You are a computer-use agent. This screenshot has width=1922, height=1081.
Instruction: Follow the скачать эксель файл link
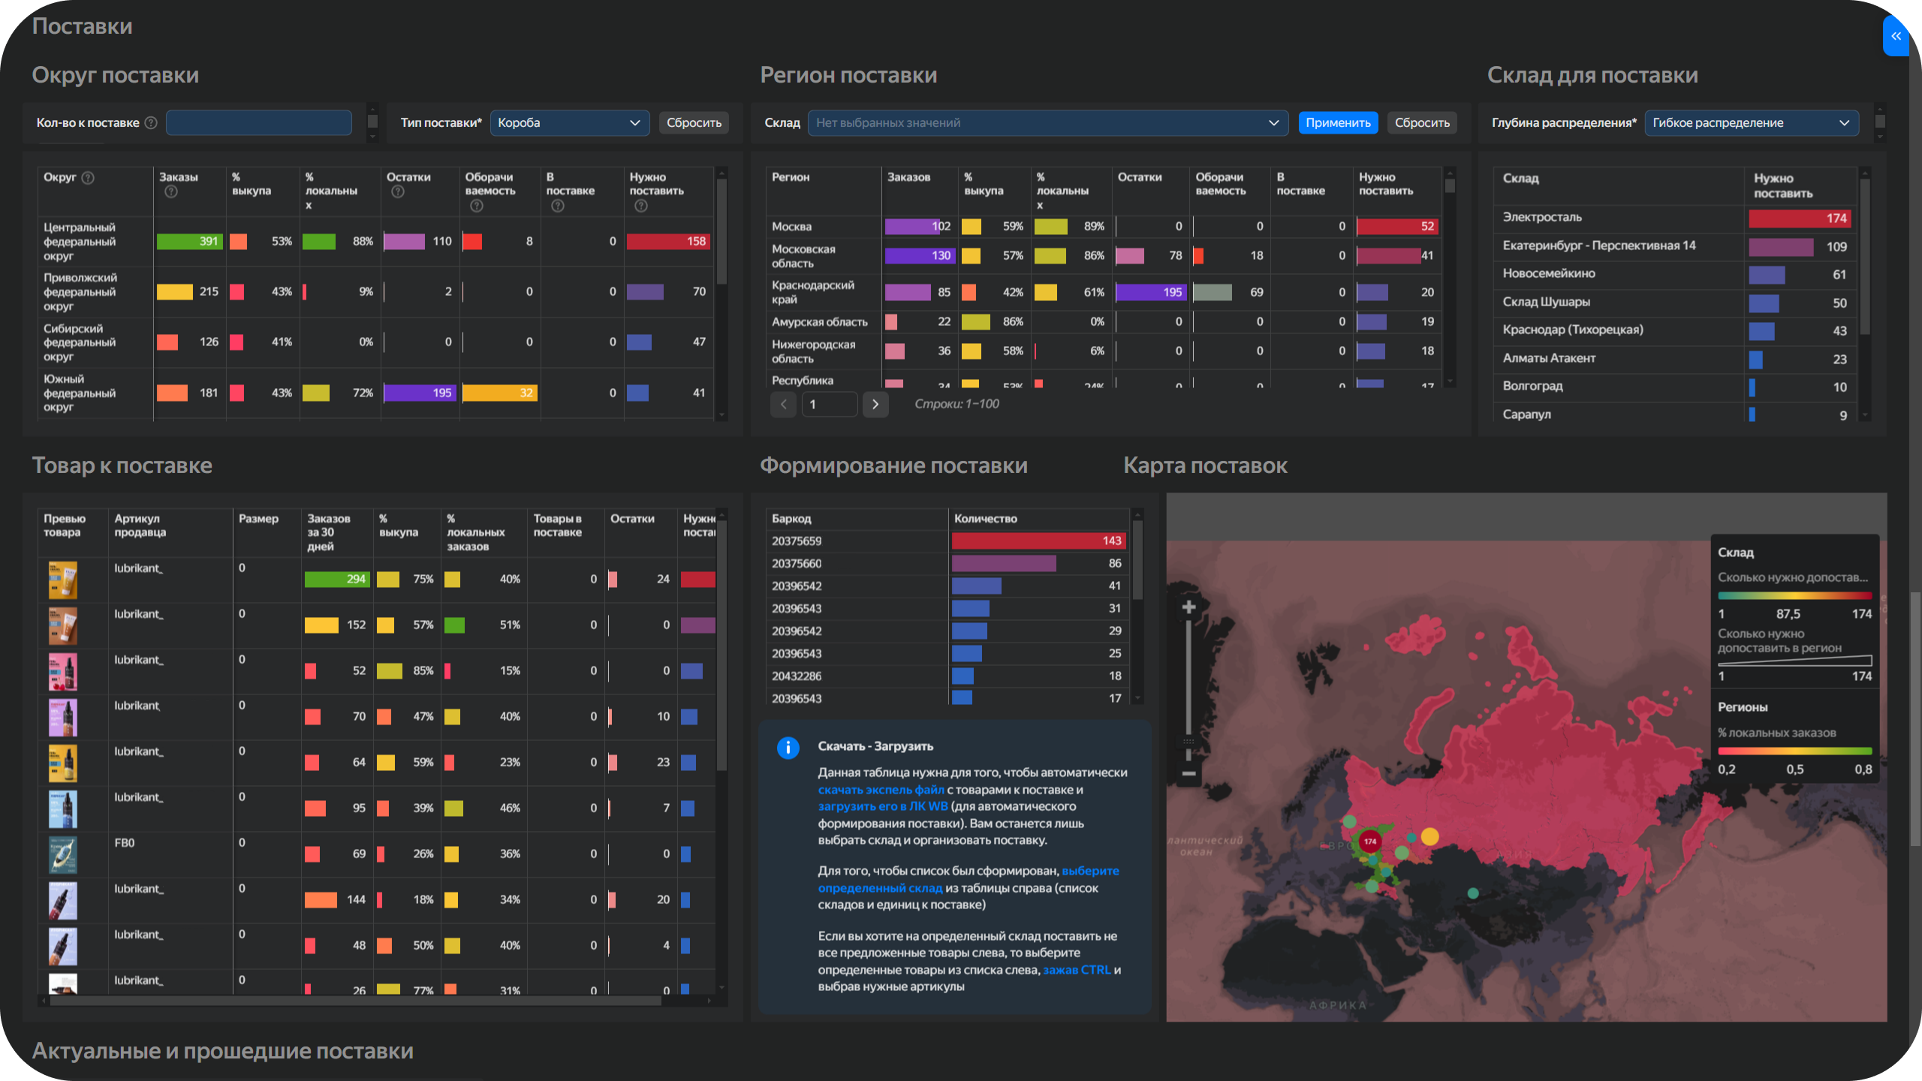coord(881,790)
